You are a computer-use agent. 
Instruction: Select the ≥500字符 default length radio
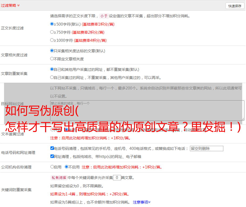point(52,24)
